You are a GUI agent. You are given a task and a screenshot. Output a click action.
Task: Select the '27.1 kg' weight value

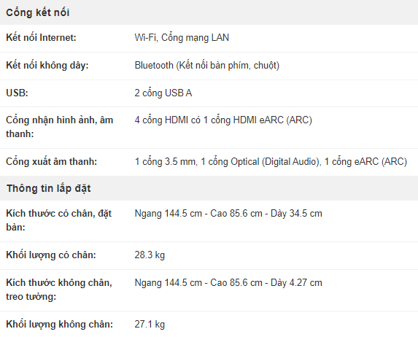point(150,324)
